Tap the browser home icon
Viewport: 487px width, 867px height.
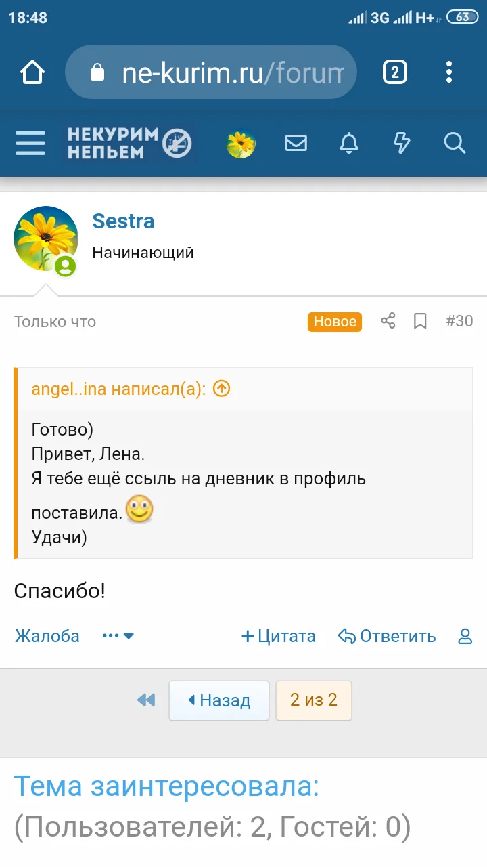32,72
